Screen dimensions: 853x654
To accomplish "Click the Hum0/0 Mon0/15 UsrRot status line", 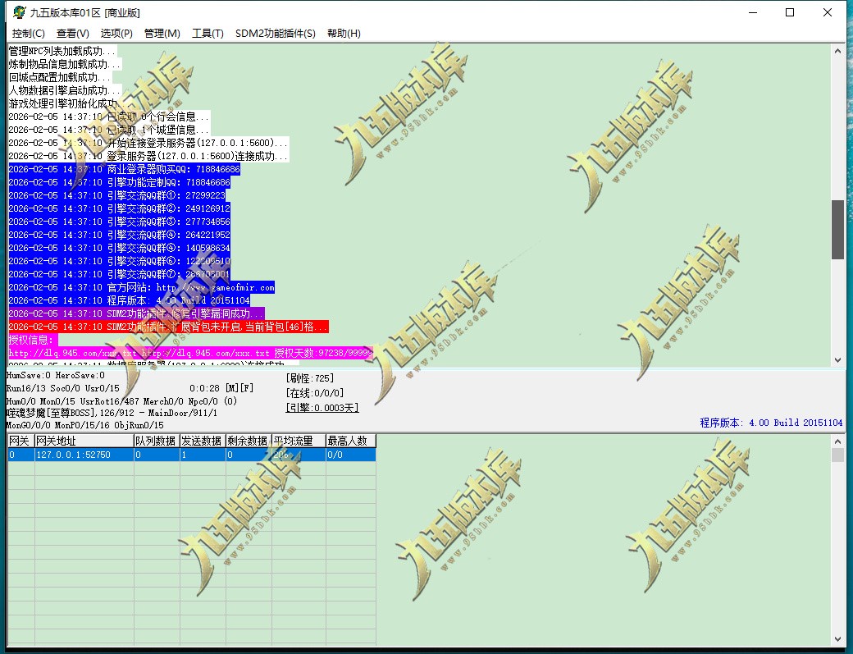I will pos(121,401).
